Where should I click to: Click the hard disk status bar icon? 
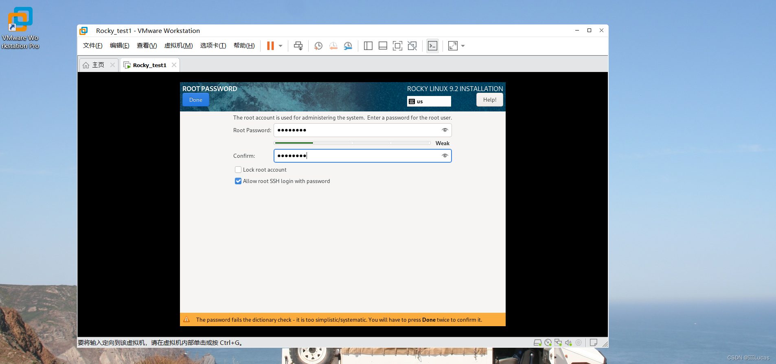click(x=538, y=343)
